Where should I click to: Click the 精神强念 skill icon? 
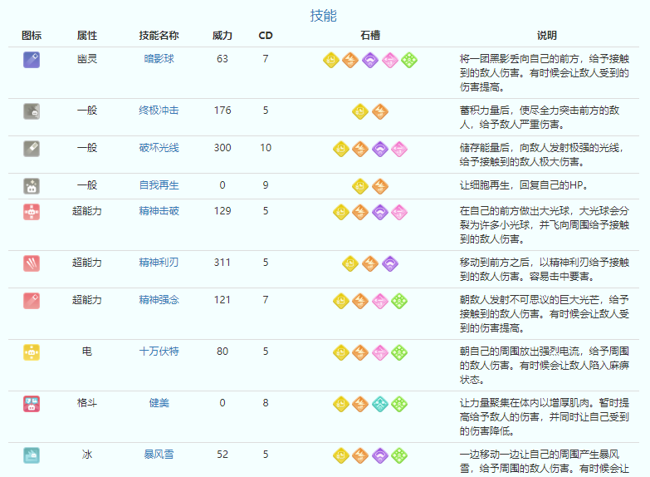(x=32, y=300)
